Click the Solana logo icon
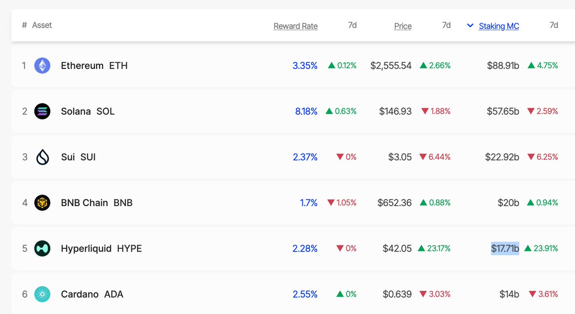Image resolution: width=575 pixels, height=314 pixels. point(42,111)
